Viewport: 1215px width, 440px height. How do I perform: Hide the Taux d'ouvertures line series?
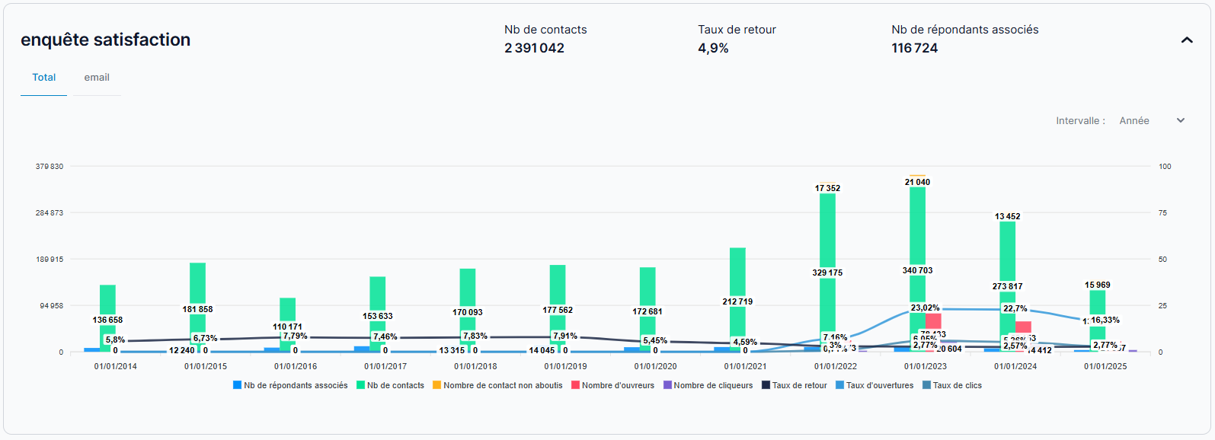point(874,385)
